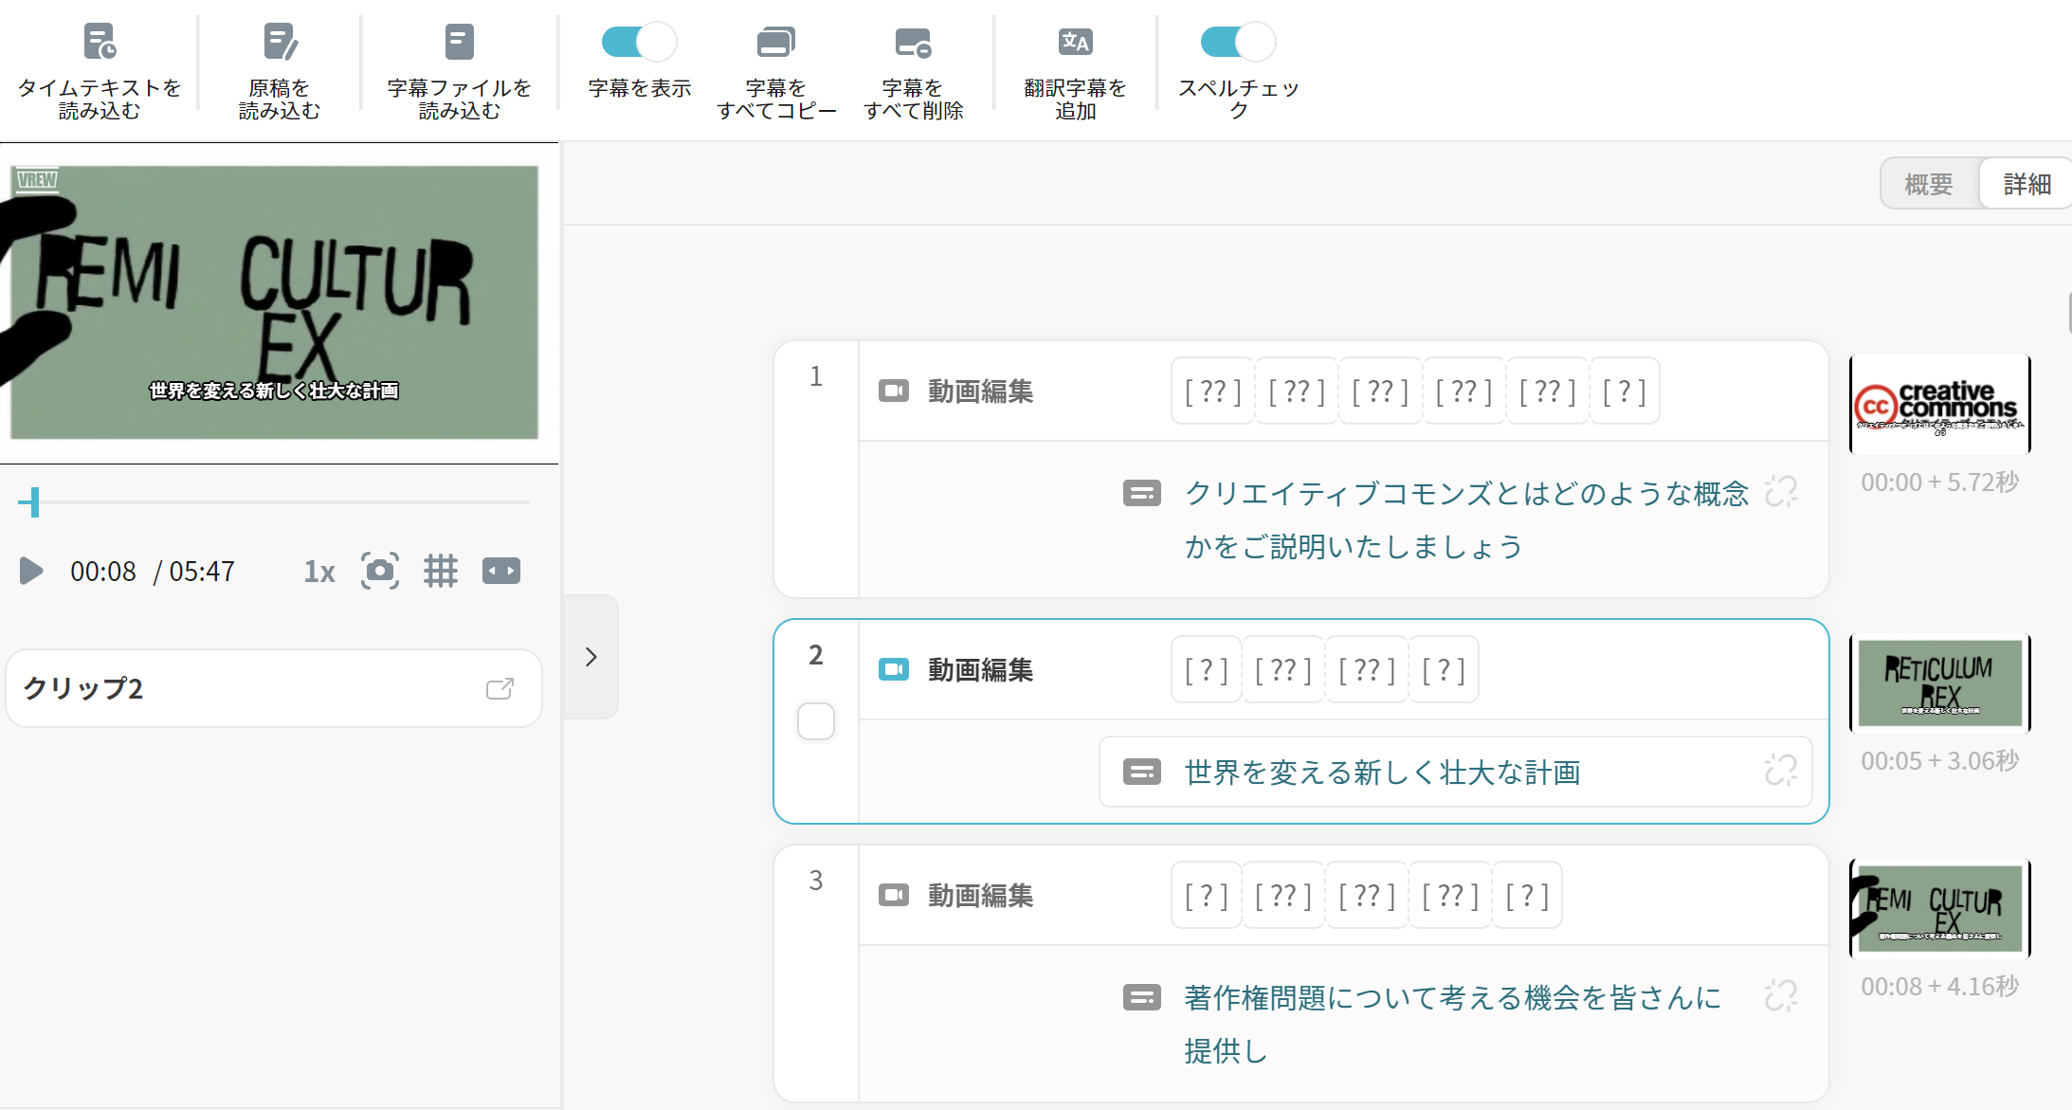Select 原稿を読み込む to load a script
Image resolution: width=2072 pixels, height=1110 pixels.
[279, 66]
